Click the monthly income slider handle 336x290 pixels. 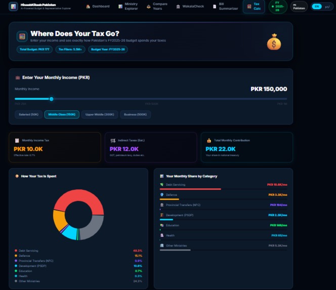coord(52,99)
